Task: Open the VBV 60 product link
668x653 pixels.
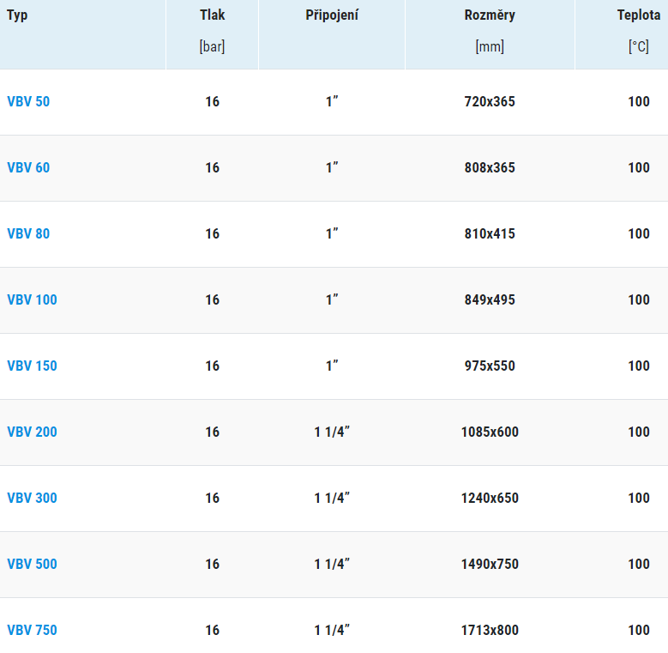Action: pos(28,167)
